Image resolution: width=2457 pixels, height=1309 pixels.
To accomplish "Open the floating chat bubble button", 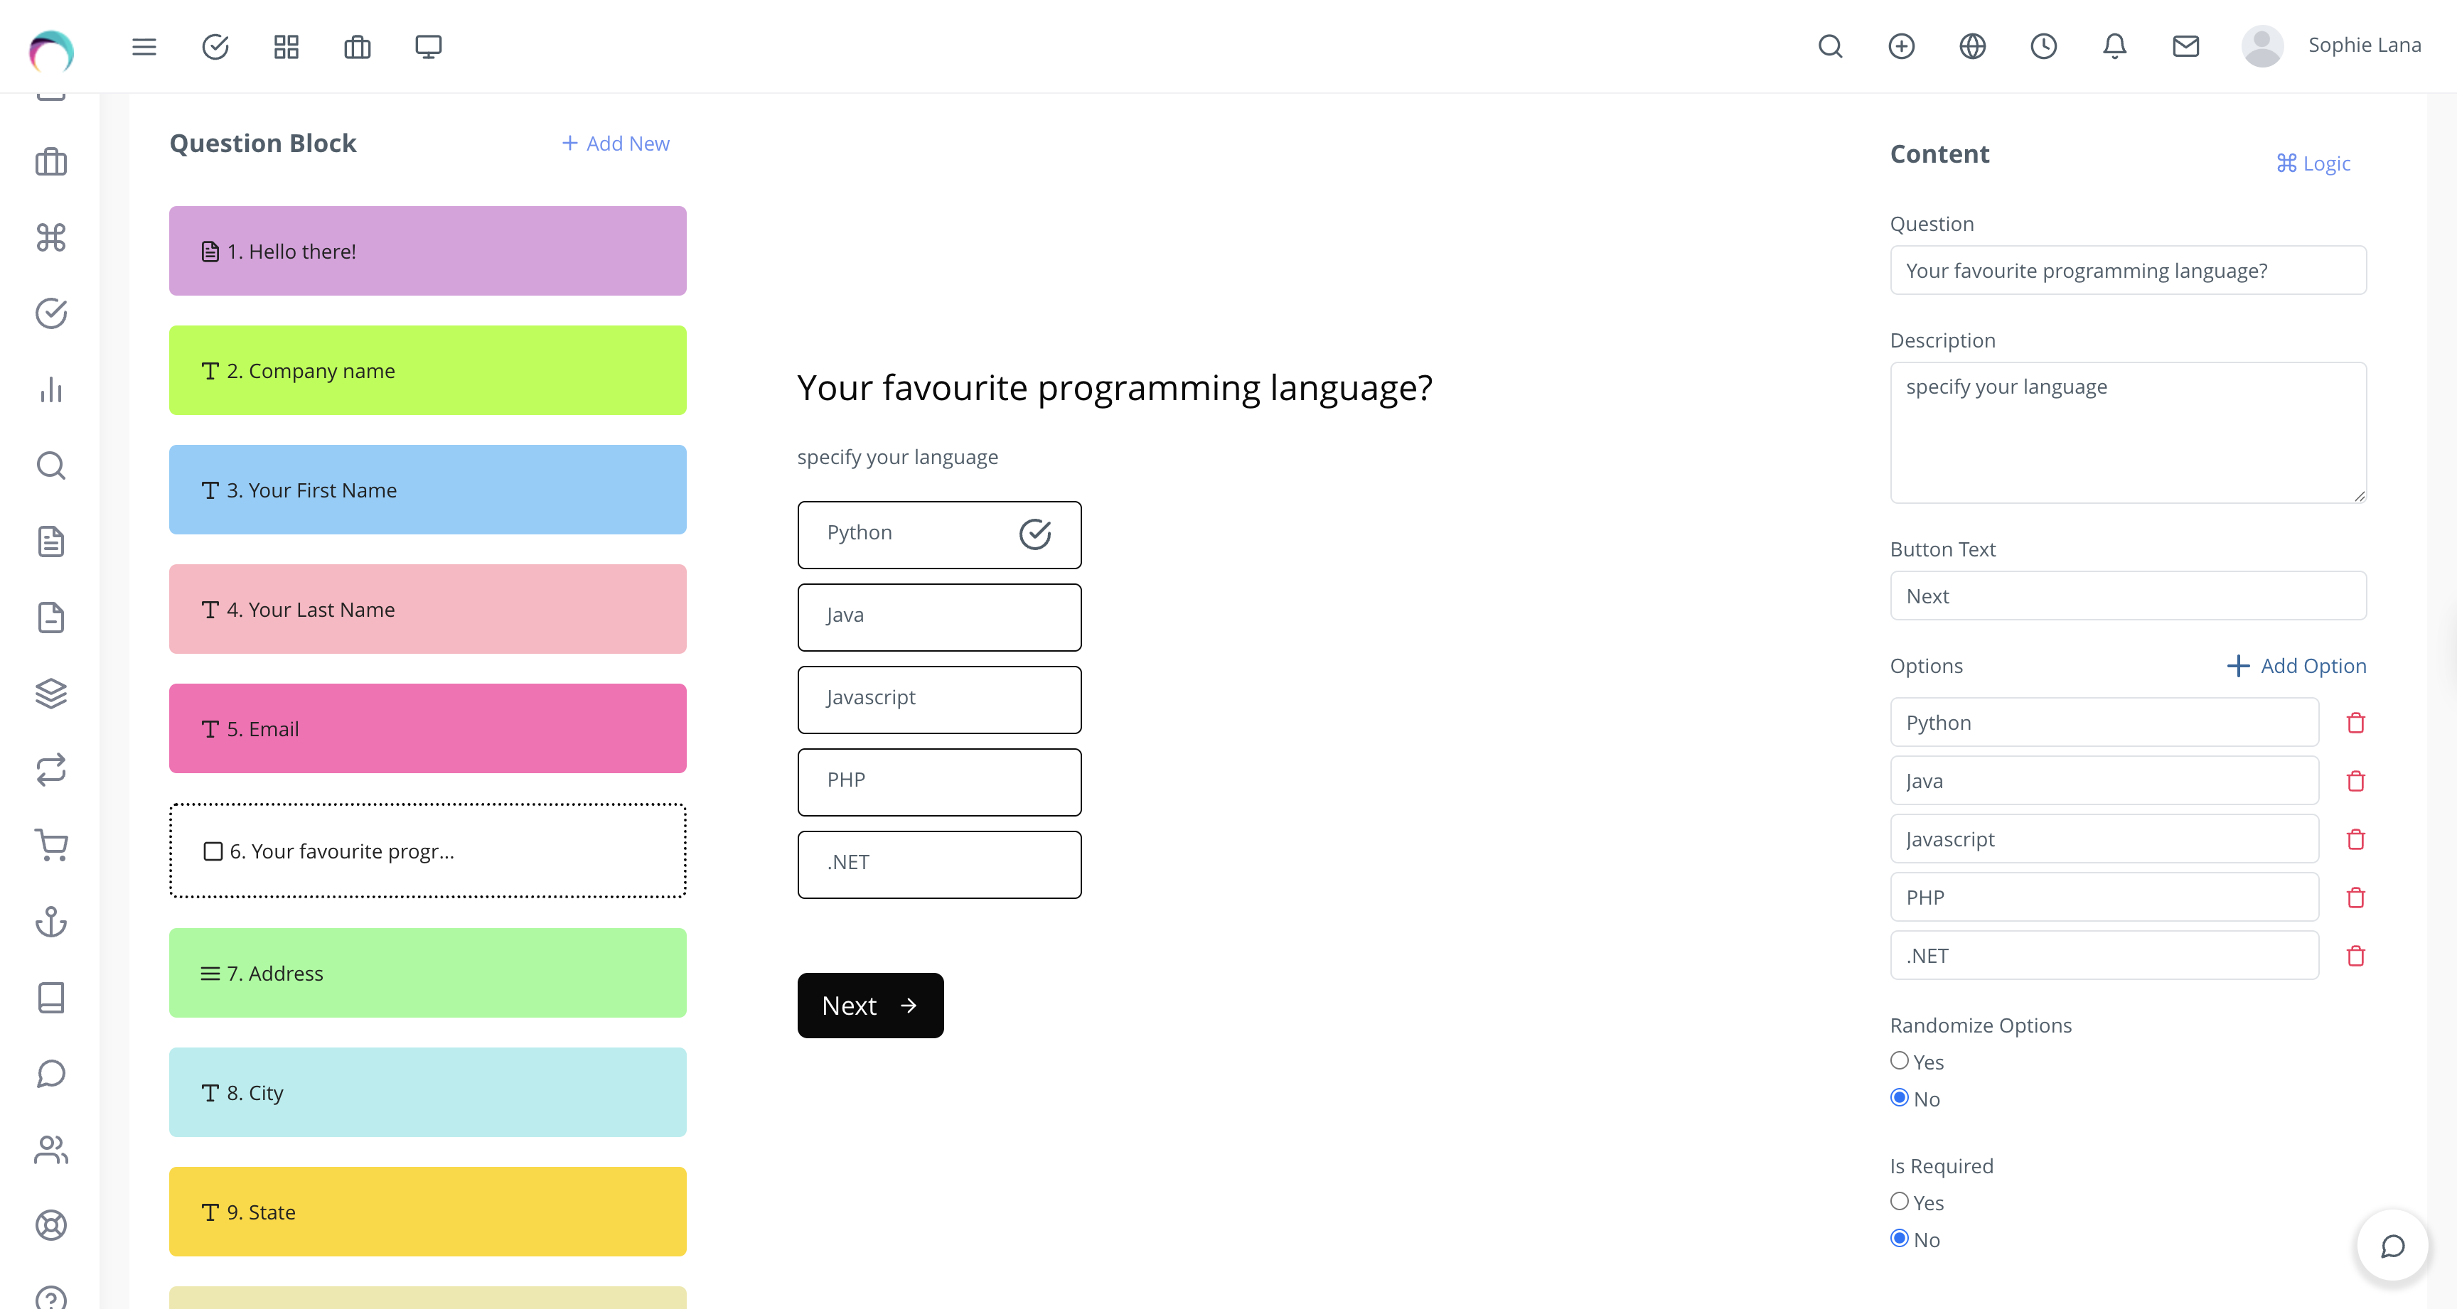I will 2391,1246.
